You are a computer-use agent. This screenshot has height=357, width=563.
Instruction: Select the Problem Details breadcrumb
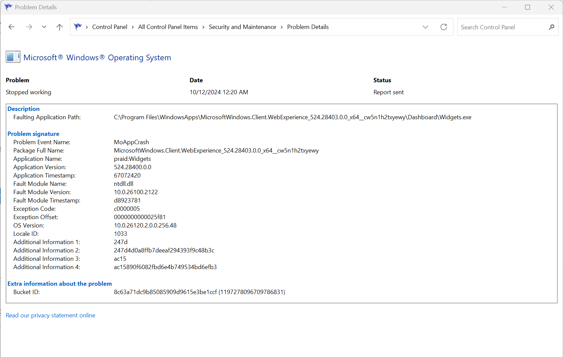[x=308, y=27]
